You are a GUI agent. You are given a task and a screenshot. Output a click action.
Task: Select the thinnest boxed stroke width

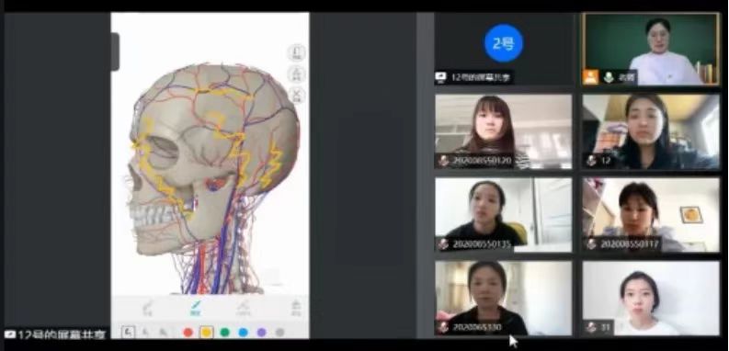coord(128,332)
